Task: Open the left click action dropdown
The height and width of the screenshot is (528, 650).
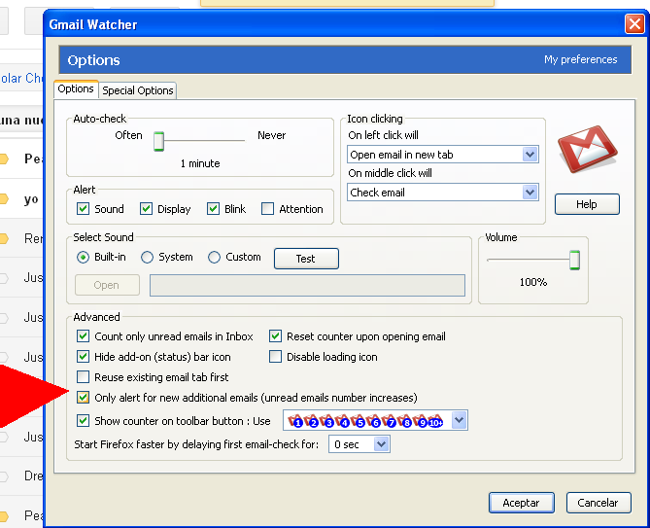Action: pyautogui.click(x=443, y=155)
